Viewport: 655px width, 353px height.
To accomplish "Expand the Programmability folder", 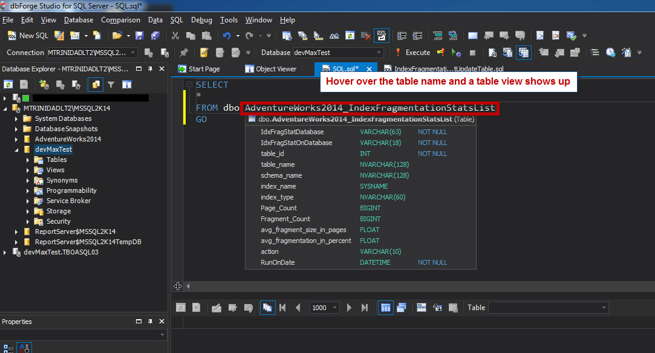I will pos(28,190).
